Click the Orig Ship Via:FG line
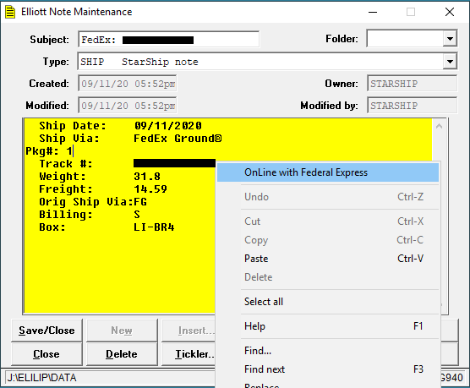This screenshot has width=470, height=388. 93,202
